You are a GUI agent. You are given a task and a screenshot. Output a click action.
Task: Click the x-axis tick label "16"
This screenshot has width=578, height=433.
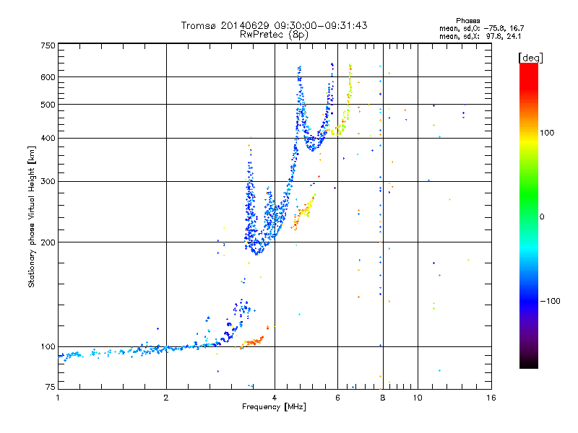491,398
